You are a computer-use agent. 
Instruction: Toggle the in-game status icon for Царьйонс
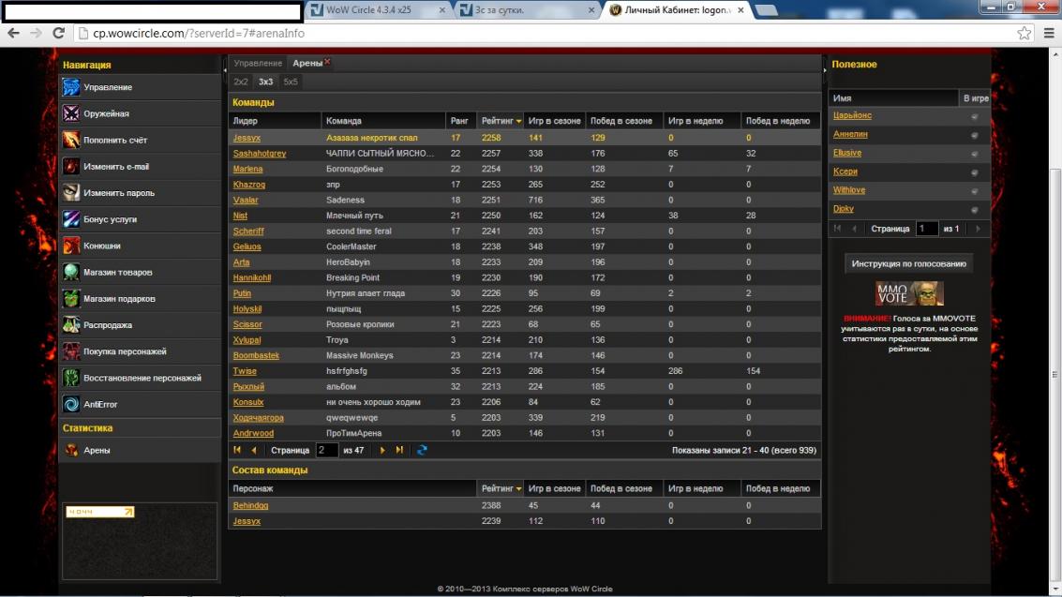[x=974, y=116]
